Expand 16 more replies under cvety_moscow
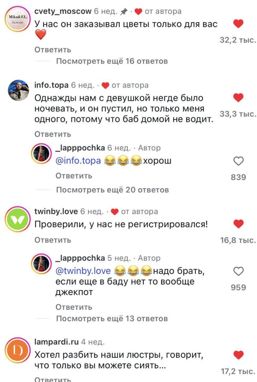 pos(112,61)
